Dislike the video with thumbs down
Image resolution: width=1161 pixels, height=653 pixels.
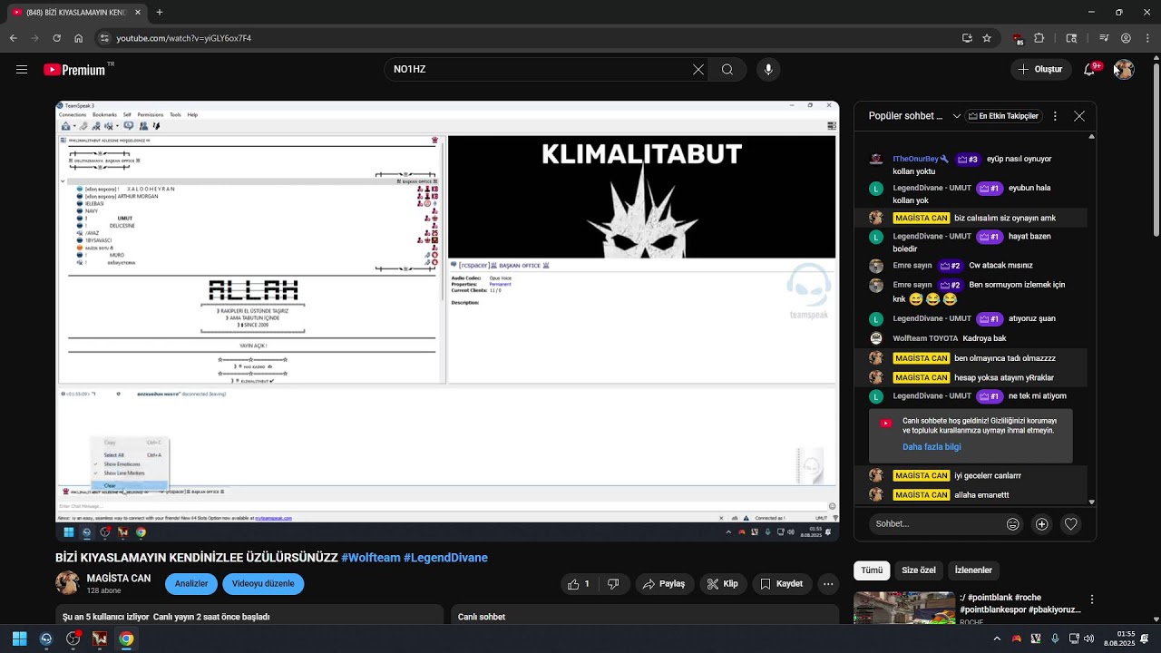614,584
